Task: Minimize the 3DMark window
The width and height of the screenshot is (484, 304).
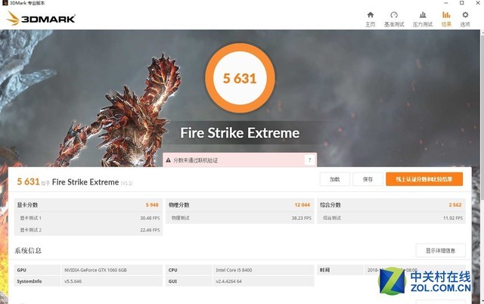Action: [446, 3]
